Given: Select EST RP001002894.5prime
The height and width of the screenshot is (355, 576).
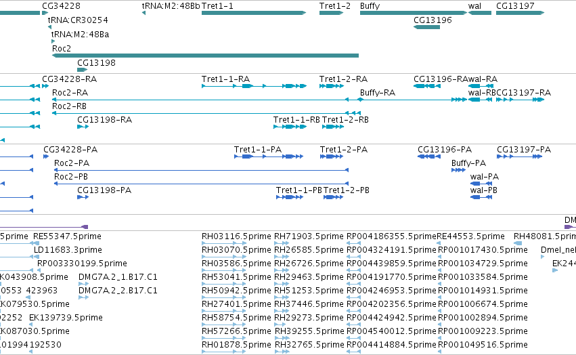Looking at the screenshot, I should pyautogui.click(x=483, y=318).
